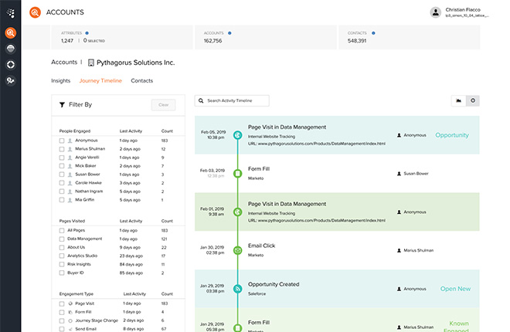Viewport: 510px width, 332px height.
Task: Click the user avatar for Christian Flacco
Action: tap(436, 12)
